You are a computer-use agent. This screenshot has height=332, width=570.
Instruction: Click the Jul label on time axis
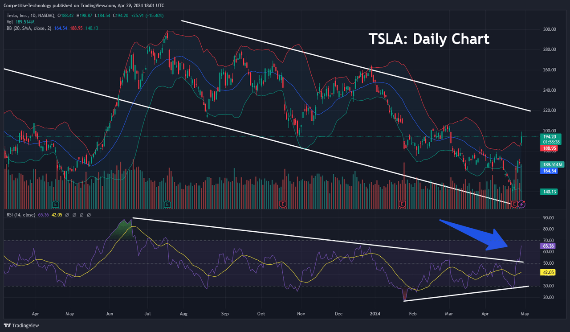tap(147, 314)
